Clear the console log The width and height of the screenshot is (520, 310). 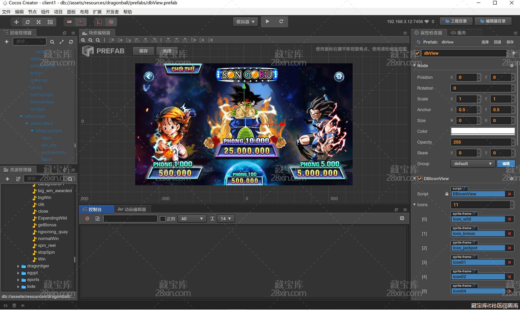click(87, 219)
